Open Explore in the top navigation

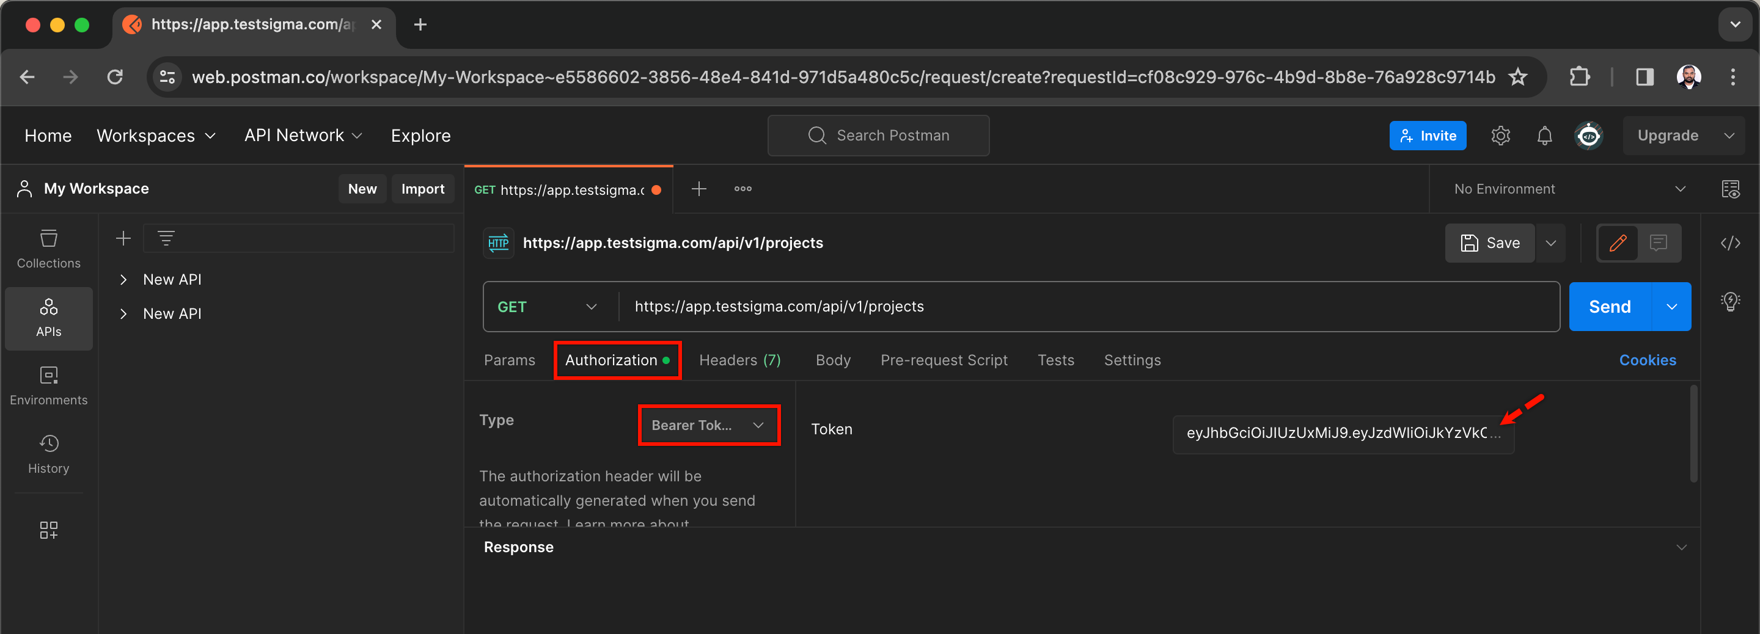[420, 136]
